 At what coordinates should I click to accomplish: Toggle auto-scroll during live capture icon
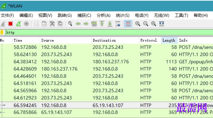point(118,24)
